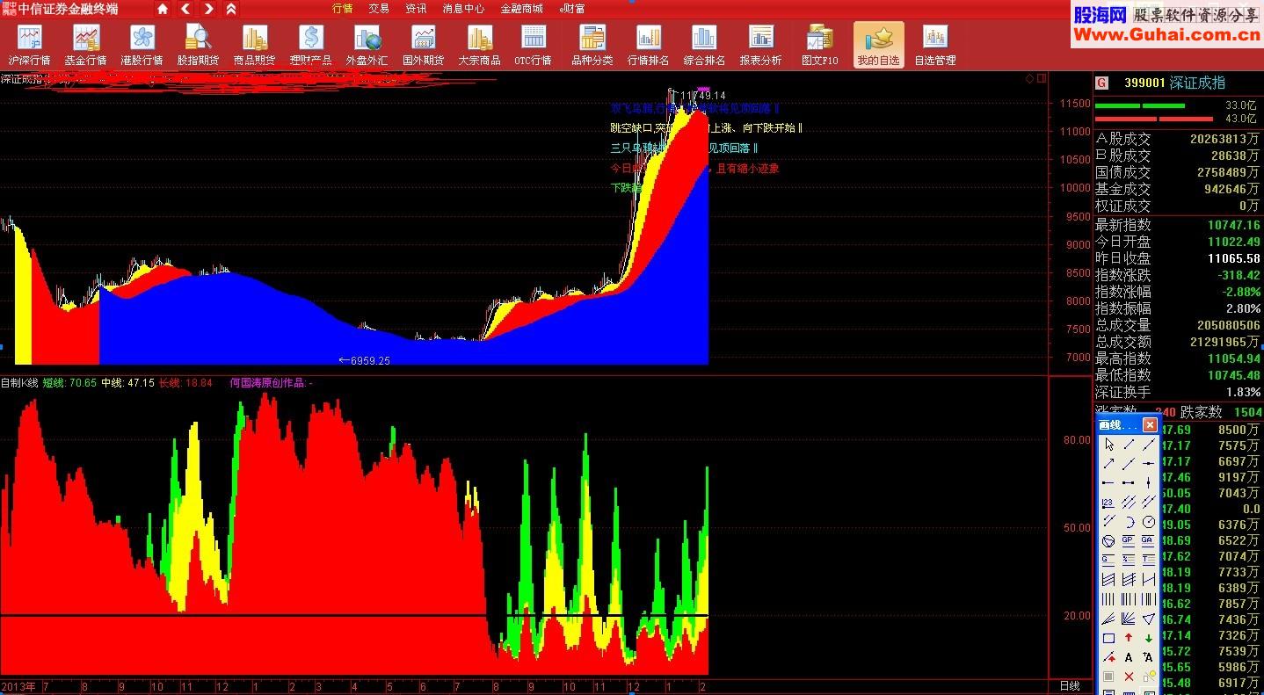
Task: Open 自选管理 watchlist manager
Action: coord(934,44)
